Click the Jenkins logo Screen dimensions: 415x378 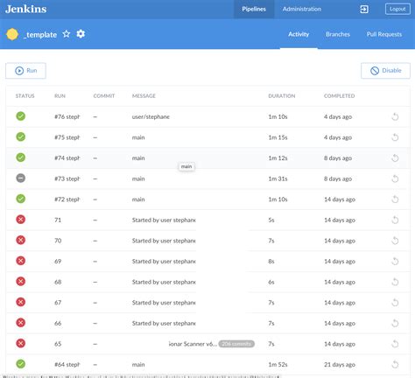click(x=26, y=9)
